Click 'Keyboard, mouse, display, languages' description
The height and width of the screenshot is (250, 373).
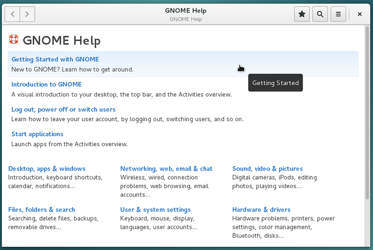[x=158, y=223]
